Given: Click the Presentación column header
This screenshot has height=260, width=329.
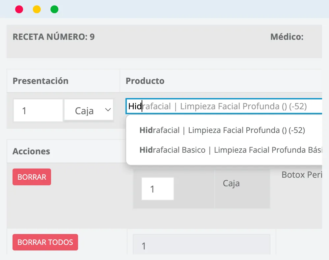Looking at the screenshot, I should pos(41,81).
